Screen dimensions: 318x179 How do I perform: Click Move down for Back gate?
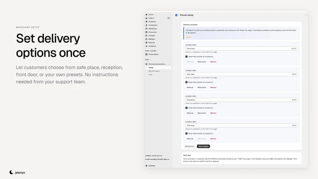(202, 88)
